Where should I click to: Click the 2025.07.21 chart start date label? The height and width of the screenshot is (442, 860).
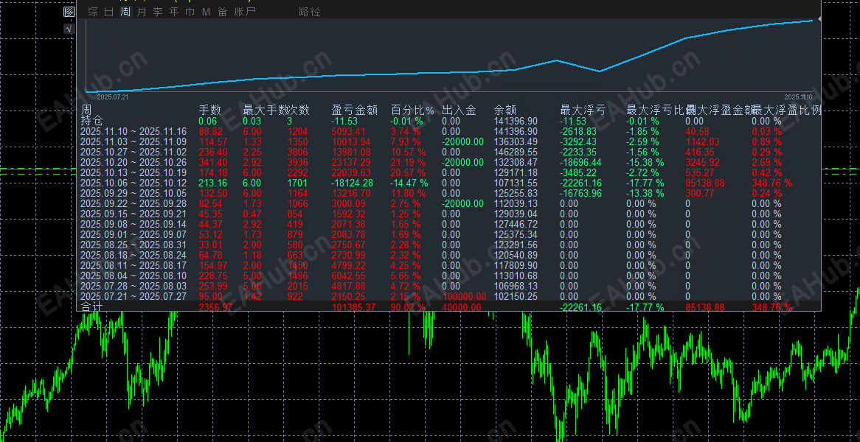[112, 97]
